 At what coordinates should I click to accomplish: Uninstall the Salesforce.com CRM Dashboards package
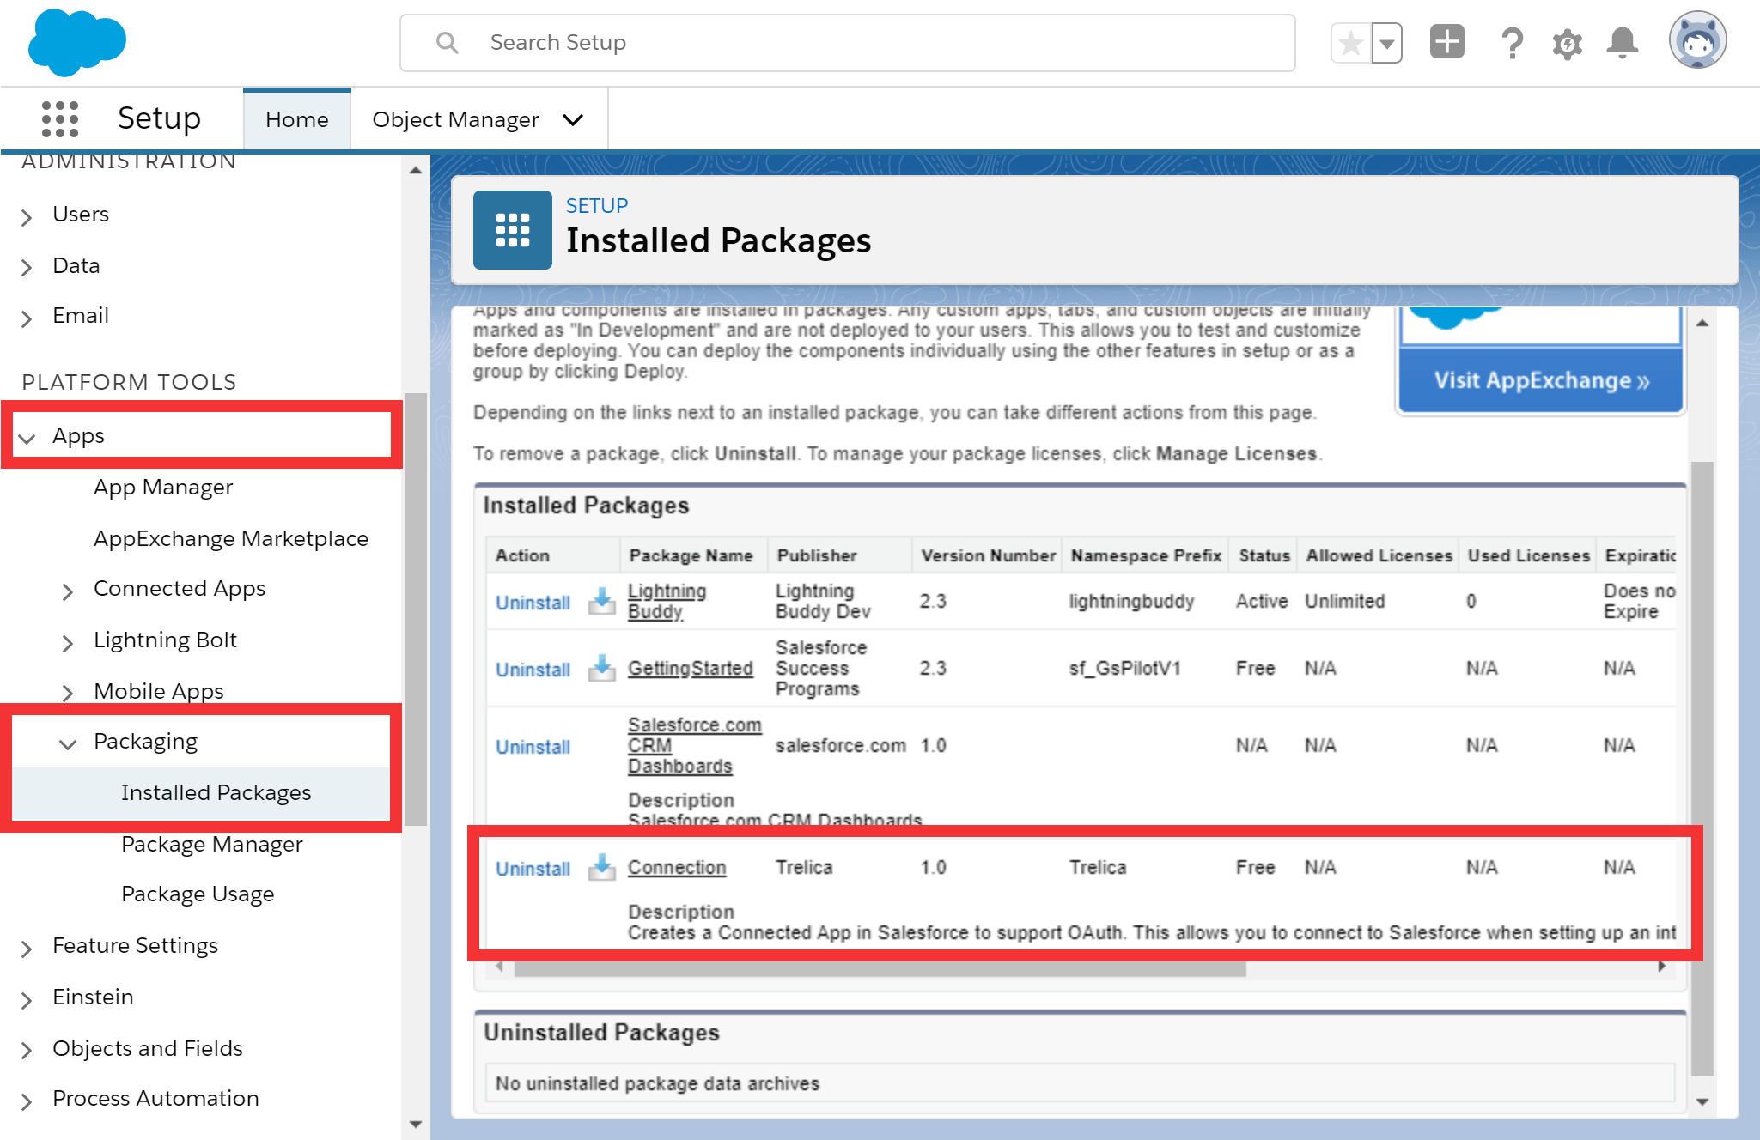(x=533, y=747)
